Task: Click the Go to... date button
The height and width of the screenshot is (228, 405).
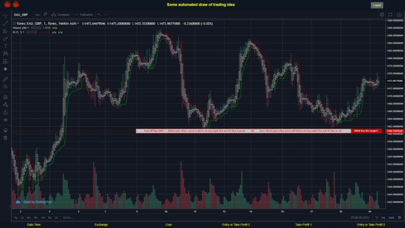Action: 67,217
